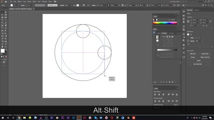Open brush definition dropdown
The width and height of the screenshot is (214, 120).
pos(58,5)
